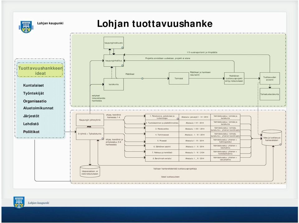Image resolution: width=299 pixels, height=223 pixels.
Task: Click the Lohja crest logo in the footer
Action: tap(19, 202)
